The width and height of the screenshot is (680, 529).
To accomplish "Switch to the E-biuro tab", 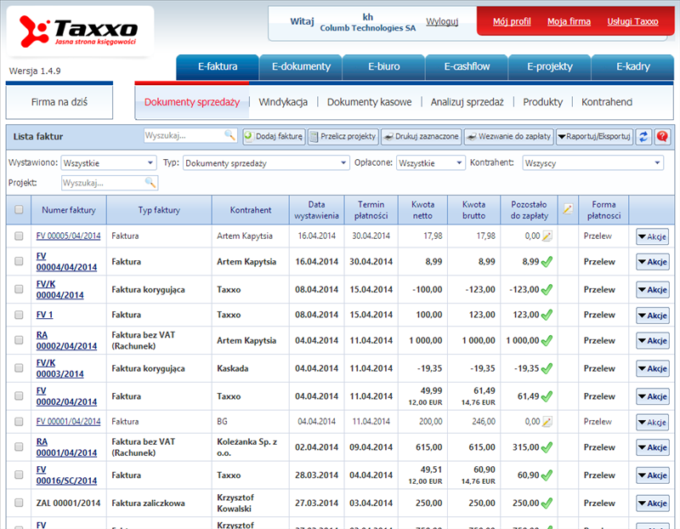I will pos(384,67).
